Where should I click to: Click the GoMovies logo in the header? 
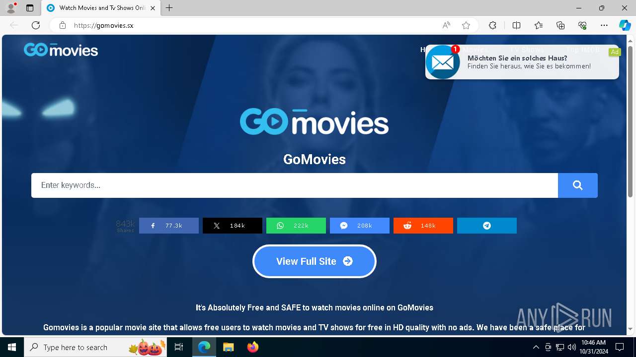coord(61,50)
